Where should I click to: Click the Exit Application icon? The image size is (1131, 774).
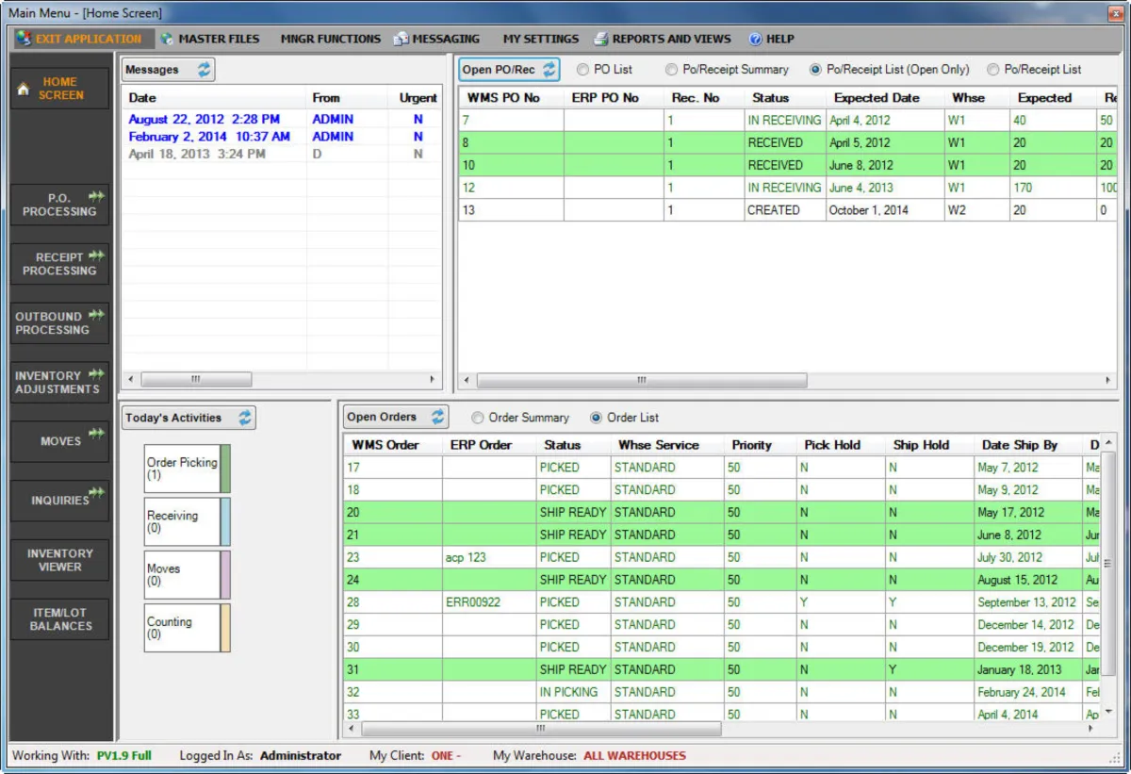coord(23,39)
